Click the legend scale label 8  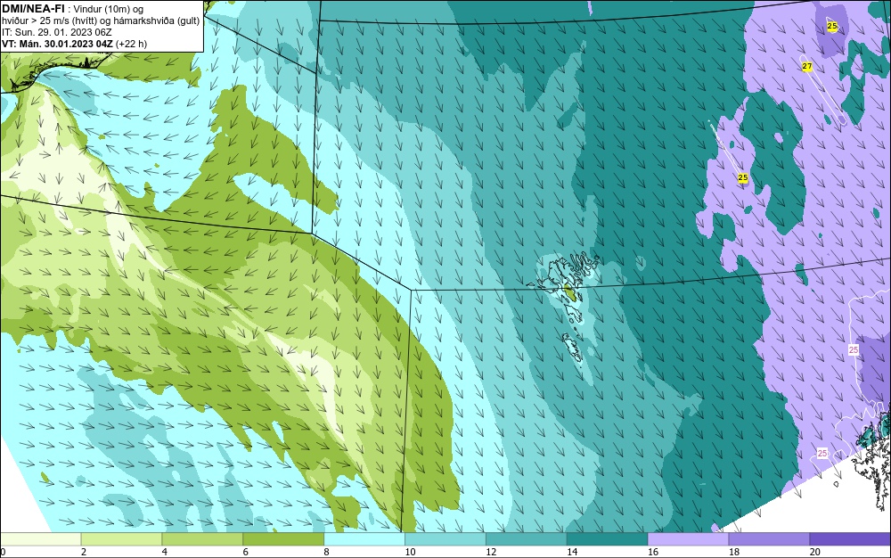pos(327,552)
